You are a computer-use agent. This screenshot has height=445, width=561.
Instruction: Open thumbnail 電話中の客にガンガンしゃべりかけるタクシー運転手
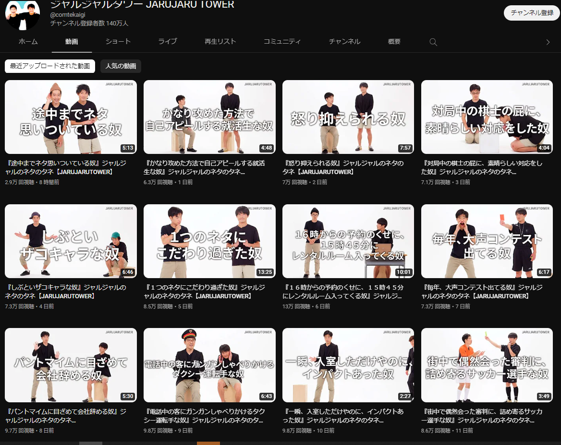209,365
